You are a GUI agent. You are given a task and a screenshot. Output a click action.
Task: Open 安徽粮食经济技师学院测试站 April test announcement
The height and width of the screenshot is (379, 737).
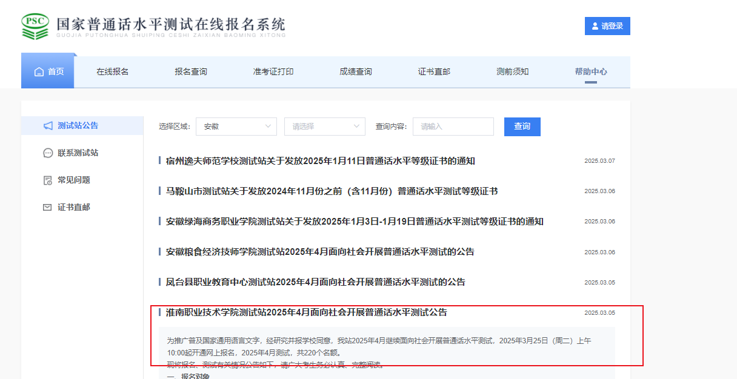coord(320,252)
